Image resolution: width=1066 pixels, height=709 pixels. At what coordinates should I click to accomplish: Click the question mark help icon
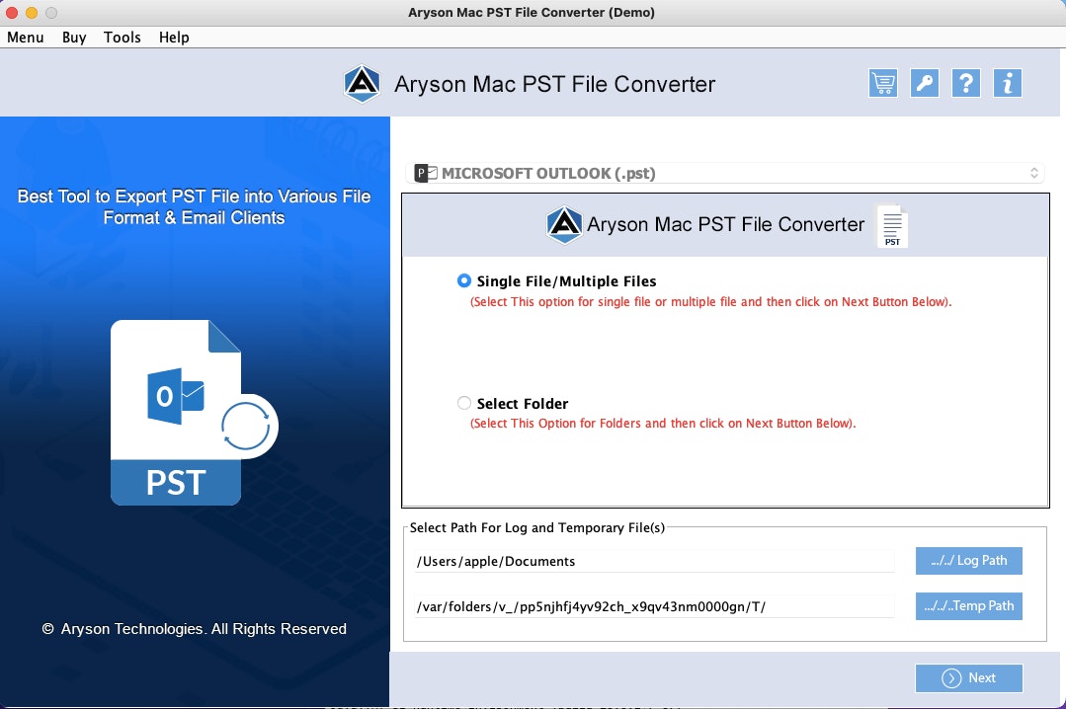966,83
